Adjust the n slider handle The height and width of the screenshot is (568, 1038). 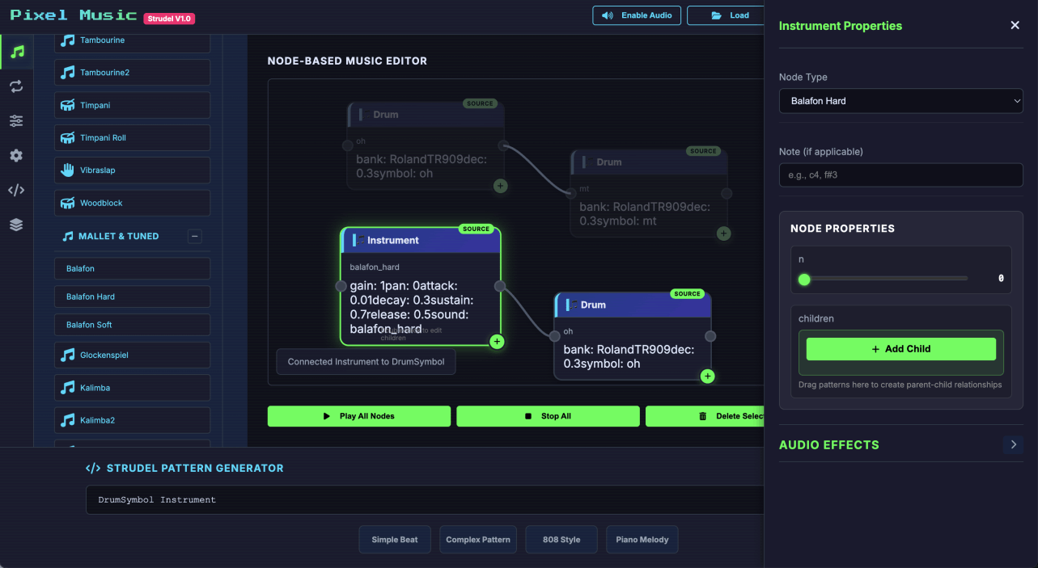804,280
